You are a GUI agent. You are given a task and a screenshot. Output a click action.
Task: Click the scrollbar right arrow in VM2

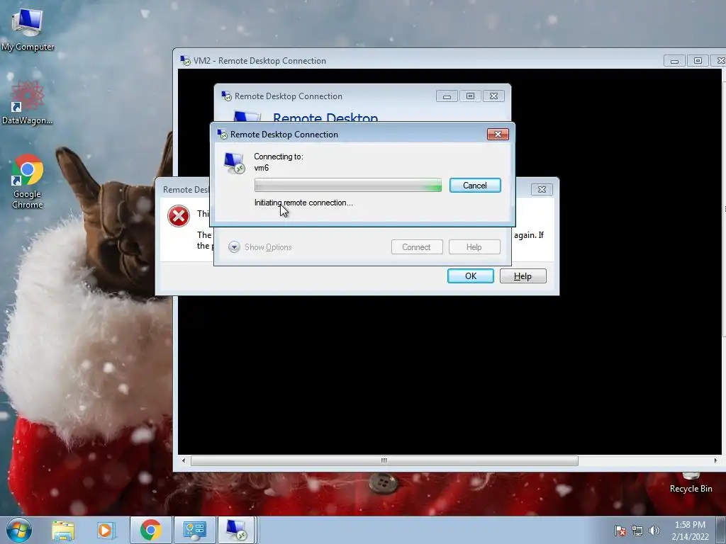pos(715,460)
